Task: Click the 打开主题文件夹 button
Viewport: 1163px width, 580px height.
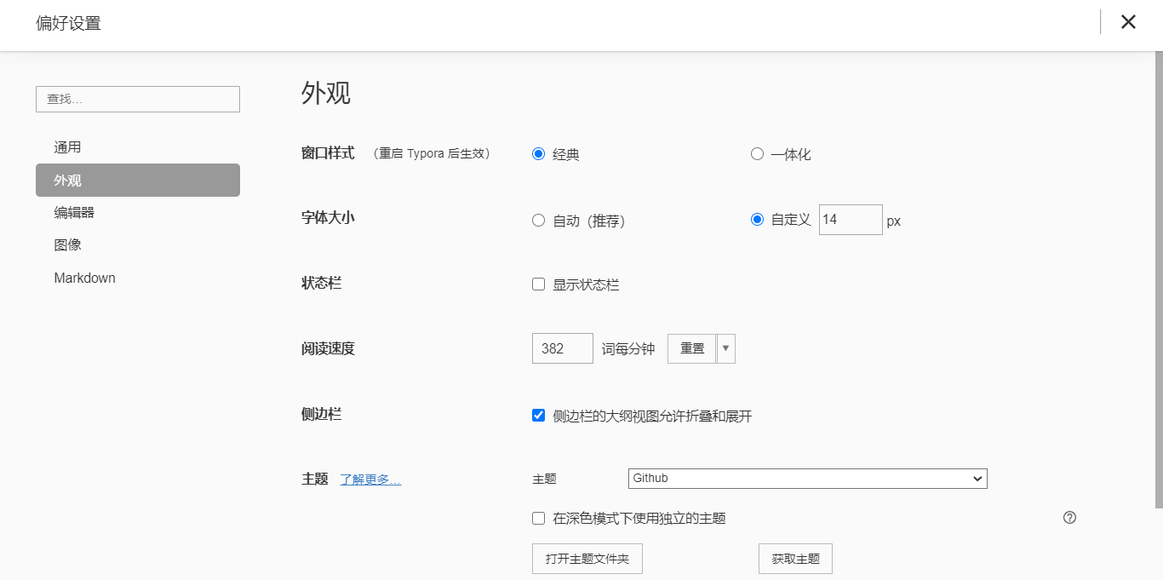Action: (x=587, y=558)
